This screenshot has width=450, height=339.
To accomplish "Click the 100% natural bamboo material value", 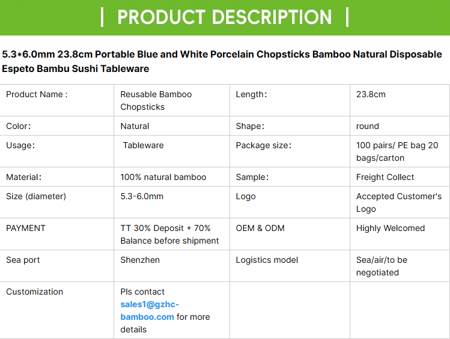I will click(x=163, y=177).
